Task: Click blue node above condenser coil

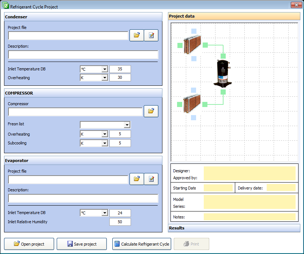Action: pos(194,31)
